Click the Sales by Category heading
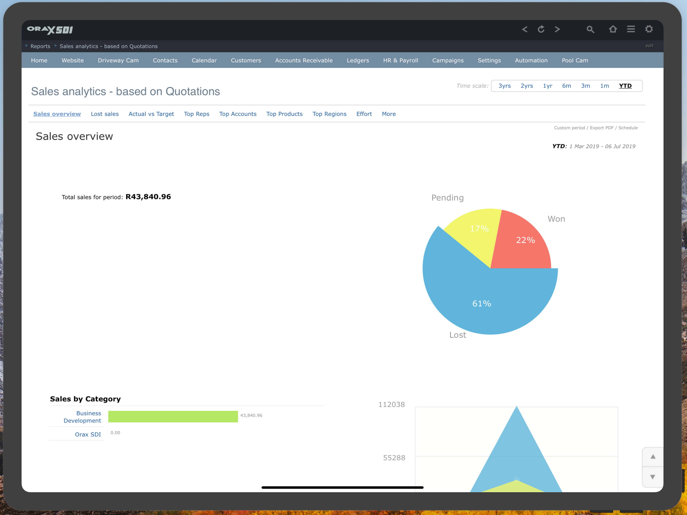The height and width of the screenshot is (515, 687). (85, 399)
